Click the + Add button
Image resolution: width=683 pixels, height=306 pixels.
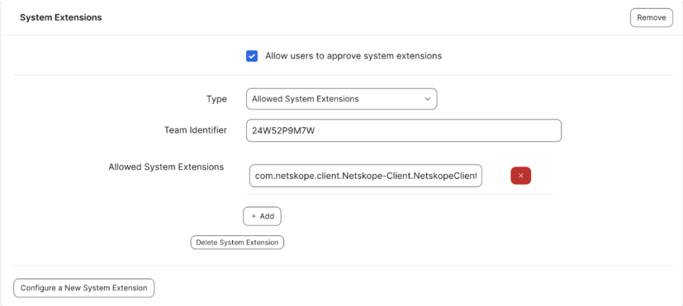pyautogui.click(x=262, y=216)
